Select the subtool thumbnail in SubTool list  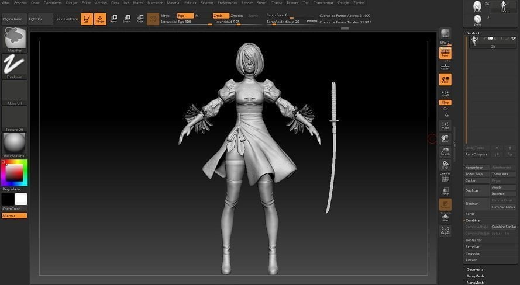tap(474, 41)
